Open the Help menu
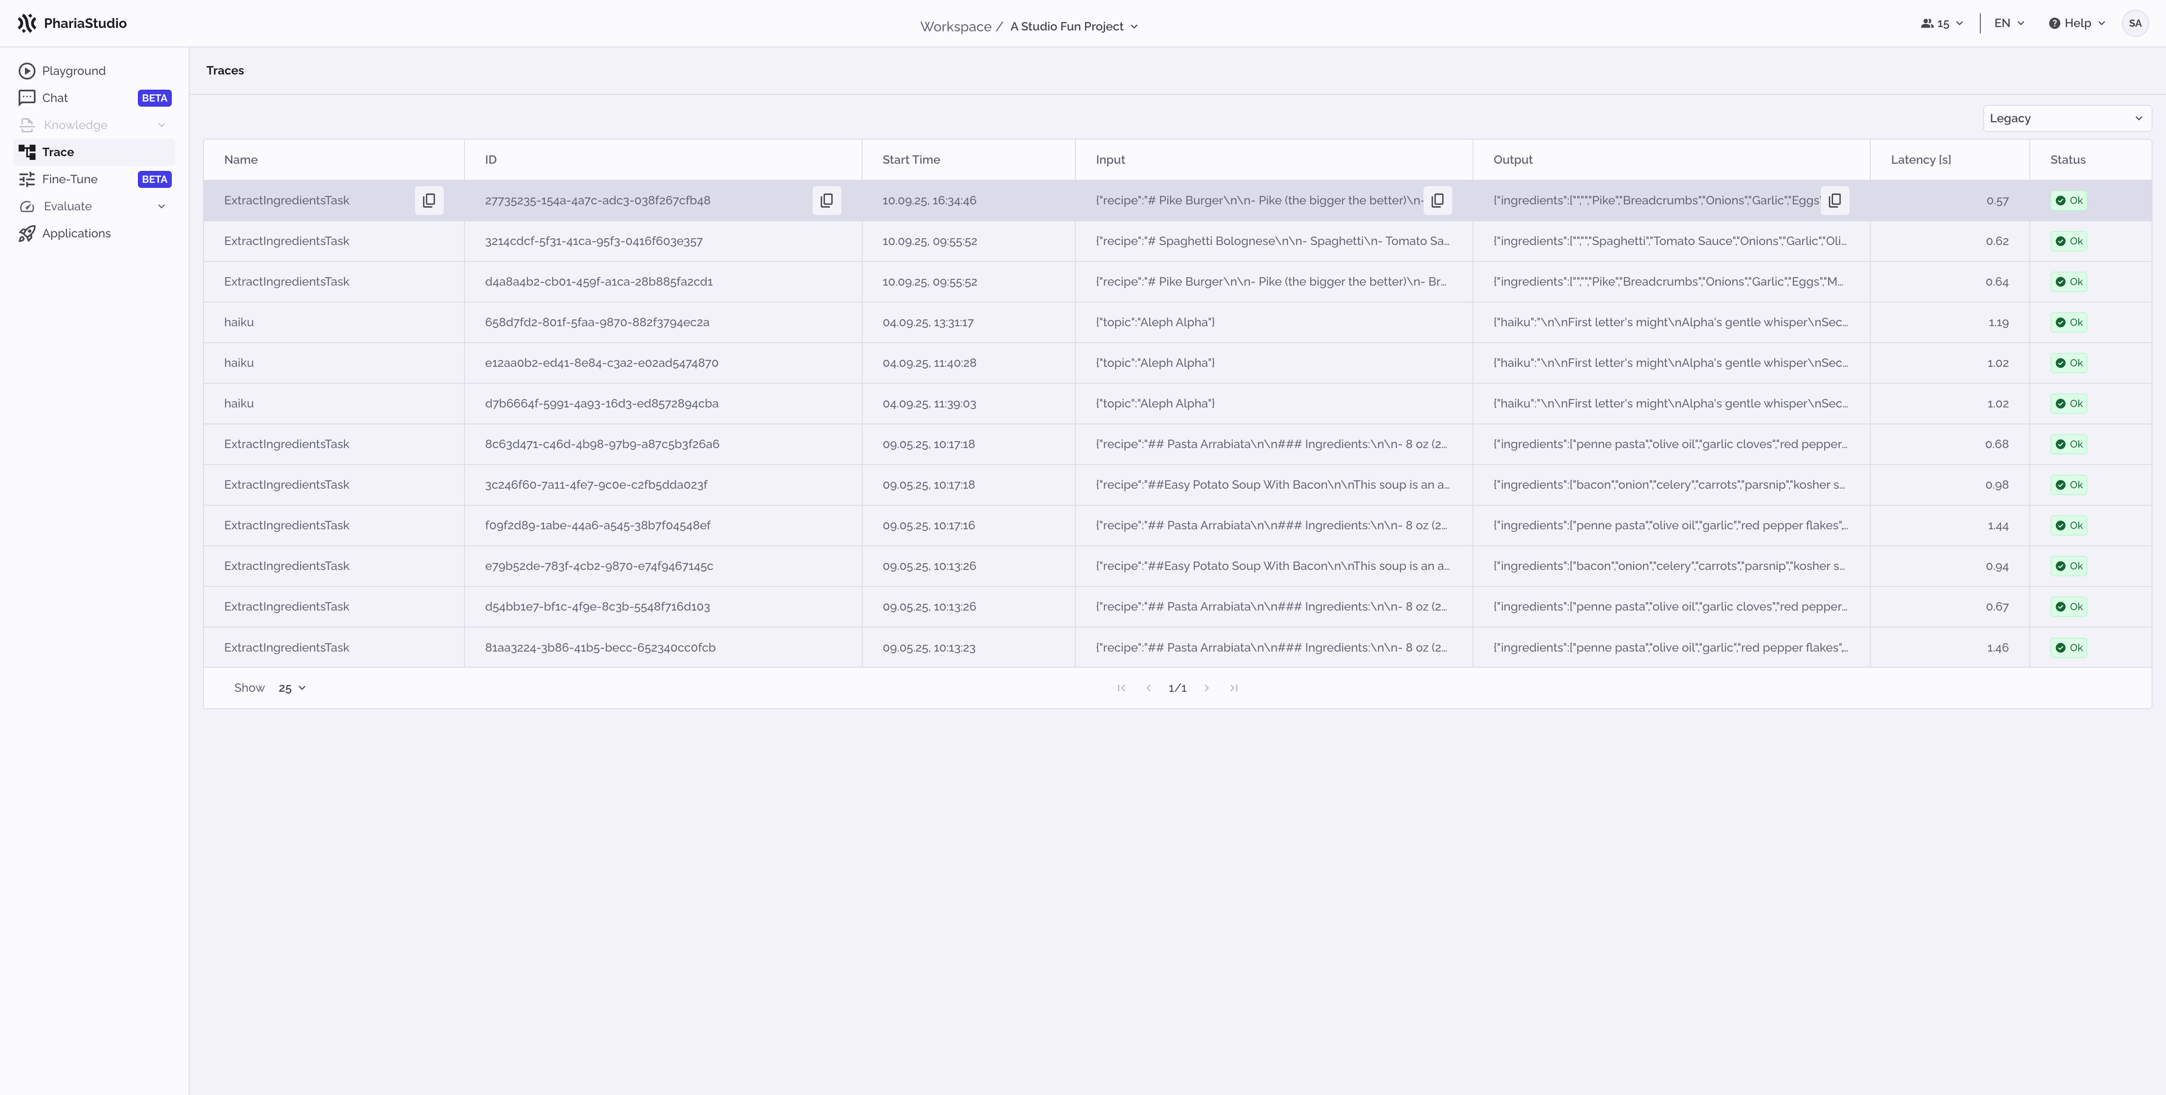Viewport: 2166px width, 1095px height. (x=2077, y=24)
